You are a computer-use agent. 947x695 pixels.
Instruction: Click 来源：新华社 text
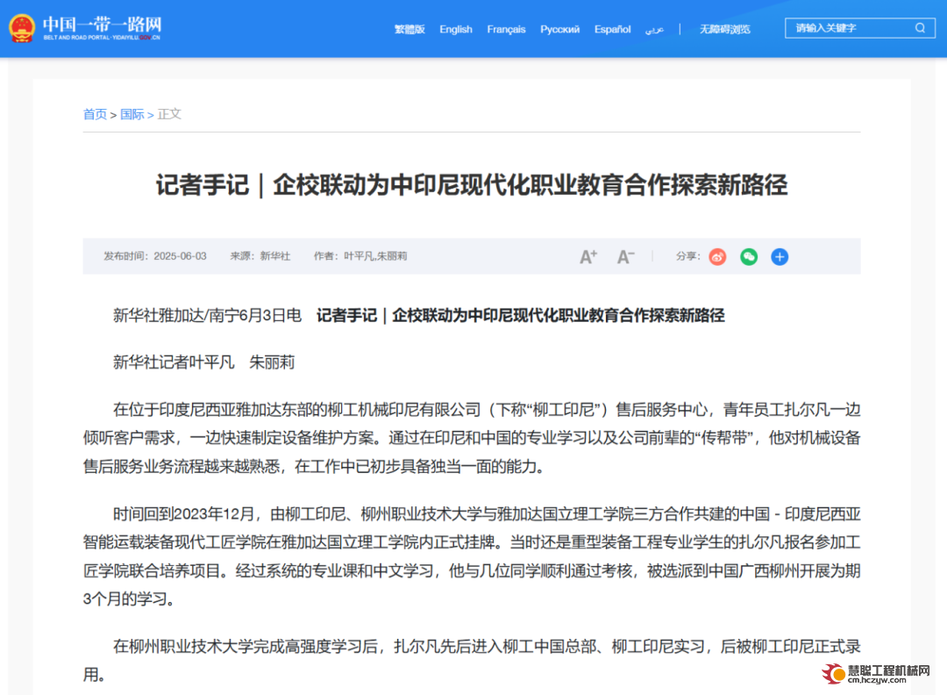coord(260,256)
